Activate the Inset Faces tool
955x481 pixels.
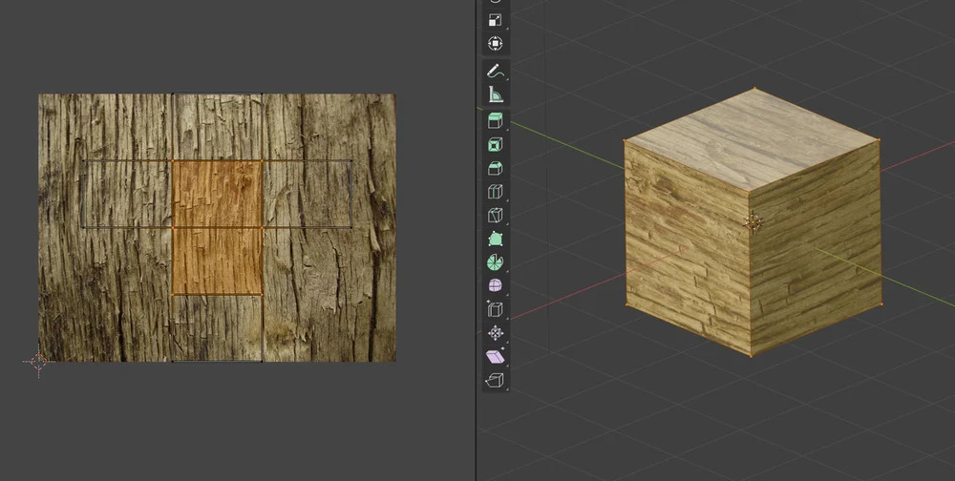click(496, 145)
